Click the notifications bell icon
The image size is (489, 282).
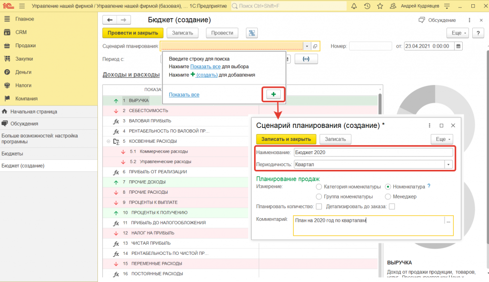354,7
